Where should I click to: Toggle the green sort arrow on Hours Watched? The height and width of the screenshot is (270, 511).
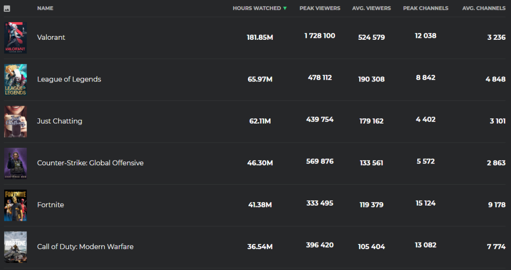tap(285, 9)
